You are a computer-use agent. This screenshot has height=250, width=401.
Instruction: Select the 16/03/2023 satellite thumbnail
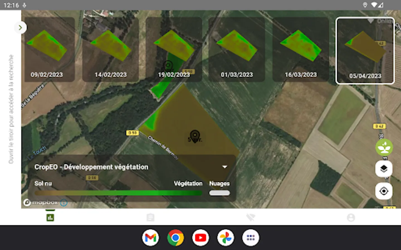[301, 49]
